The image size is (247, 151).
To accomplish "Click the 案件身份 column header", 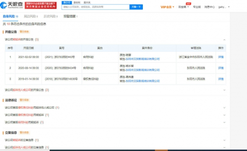I will click(147, 48).
